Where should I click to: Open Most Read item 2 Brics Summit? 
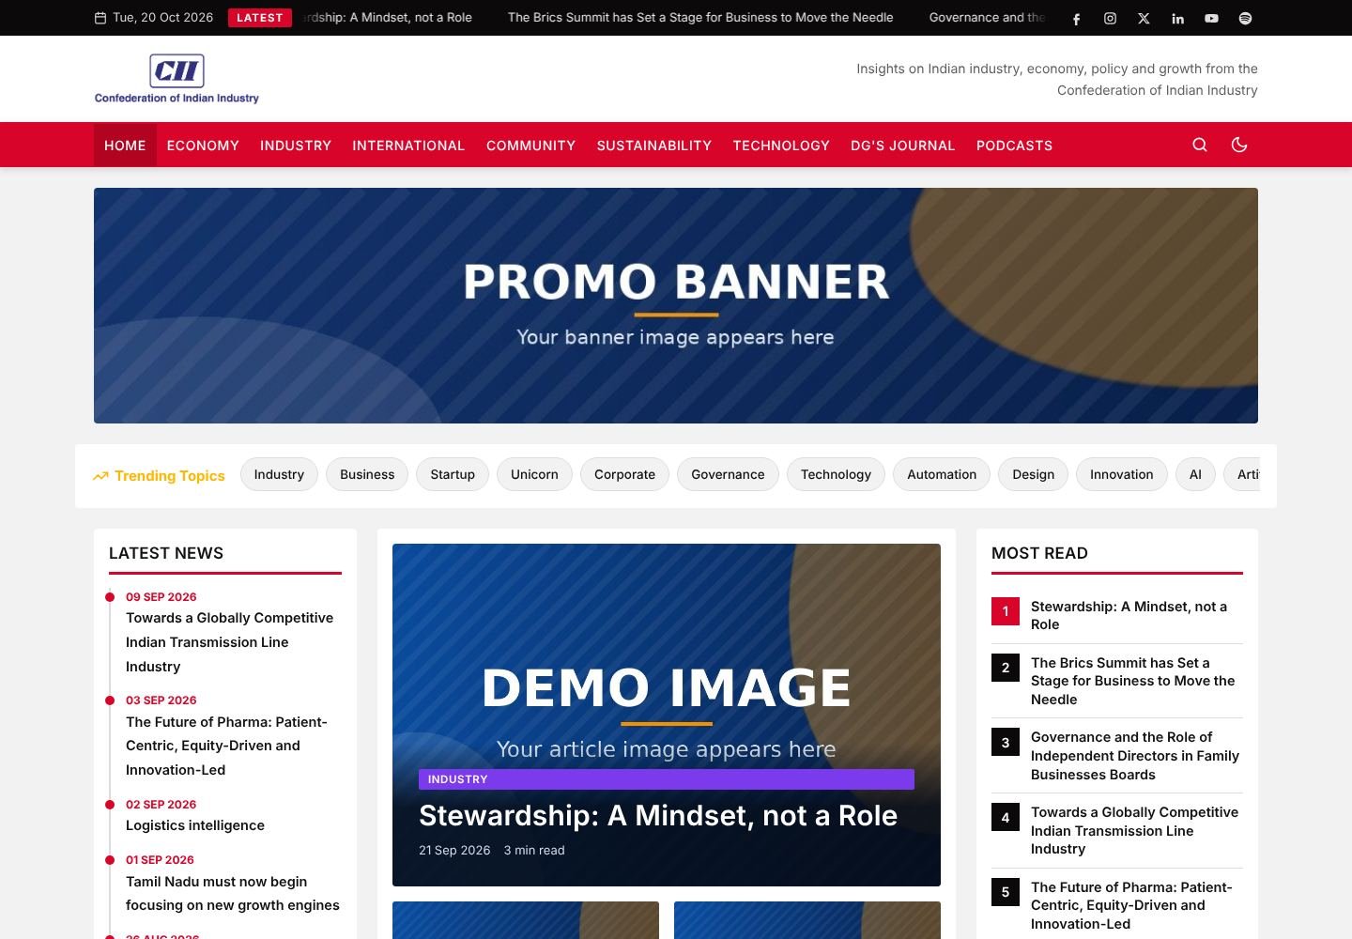click(x=1133, y=681)
